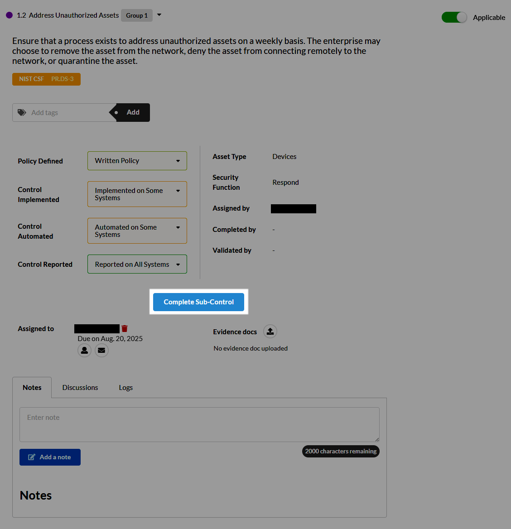Screen dimensions: 511x529
Task: Switch to the Logs tab
Action: [125, 388]
